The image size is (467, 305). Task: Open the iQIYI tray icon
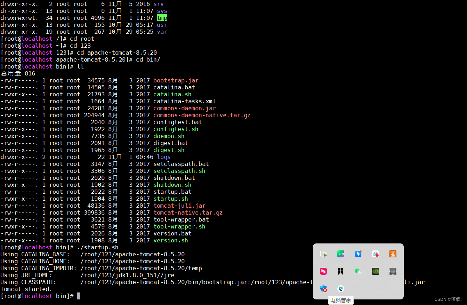coord(341,254)
